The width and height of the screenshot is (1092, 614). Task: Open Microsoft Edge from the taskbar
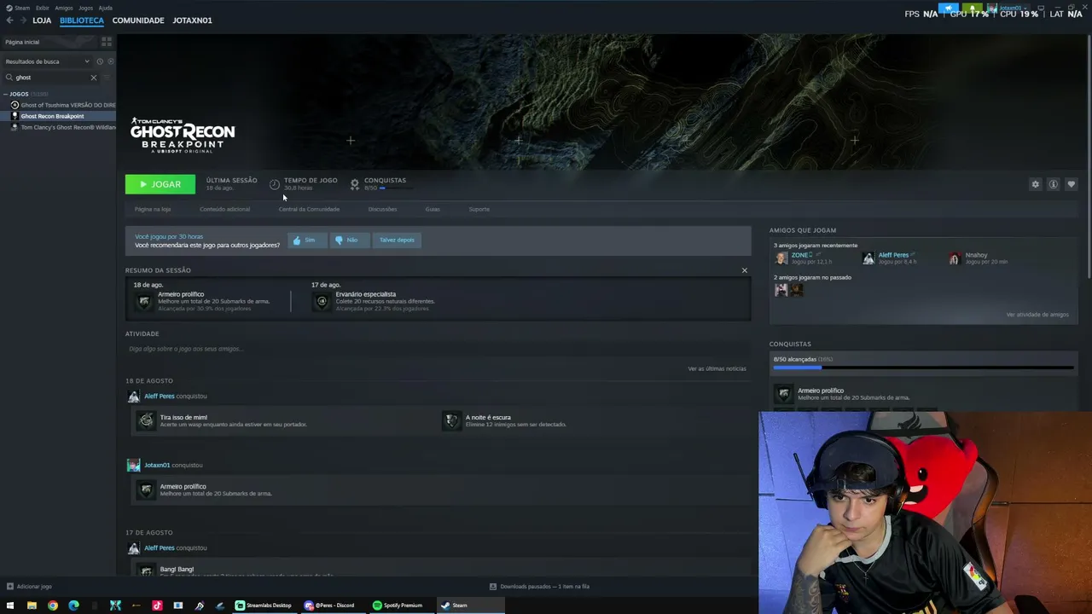click(73, 605)
